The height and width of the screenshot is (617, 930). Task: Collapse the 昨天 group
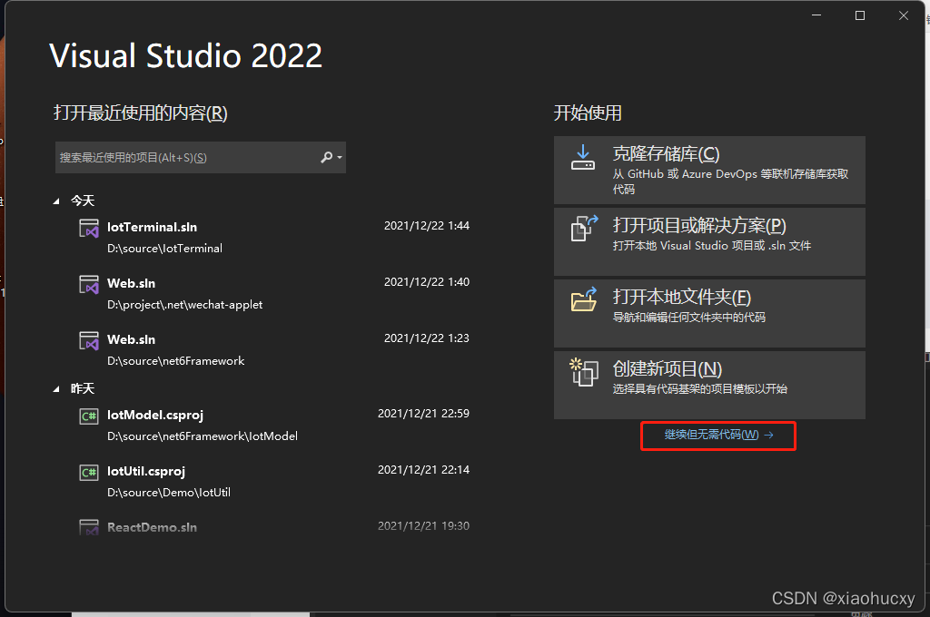(56, 389)
